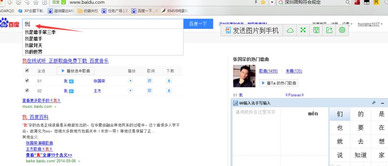
Task: Click MV icon beside song 02
Action: click(71, 91)
